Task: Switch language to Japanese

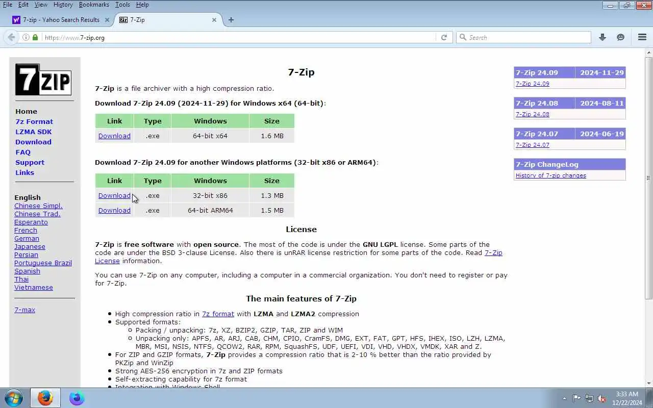Action: 30,247
